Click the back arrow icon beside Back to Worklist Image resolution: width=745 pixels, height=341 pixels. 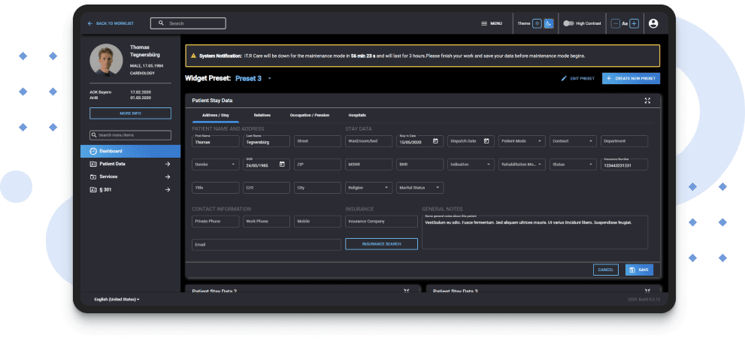pos(90,23)
